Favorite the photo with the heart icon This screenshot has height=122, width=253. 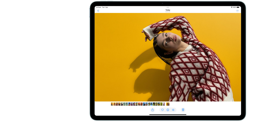(163, 110)
